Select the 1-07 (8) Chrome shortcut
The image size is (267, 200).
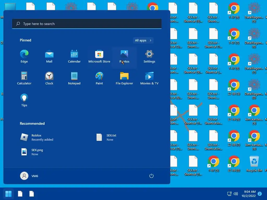(234, 61)
